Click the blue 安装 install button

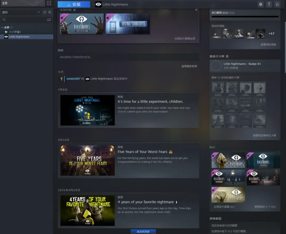[x=74, y=5]
